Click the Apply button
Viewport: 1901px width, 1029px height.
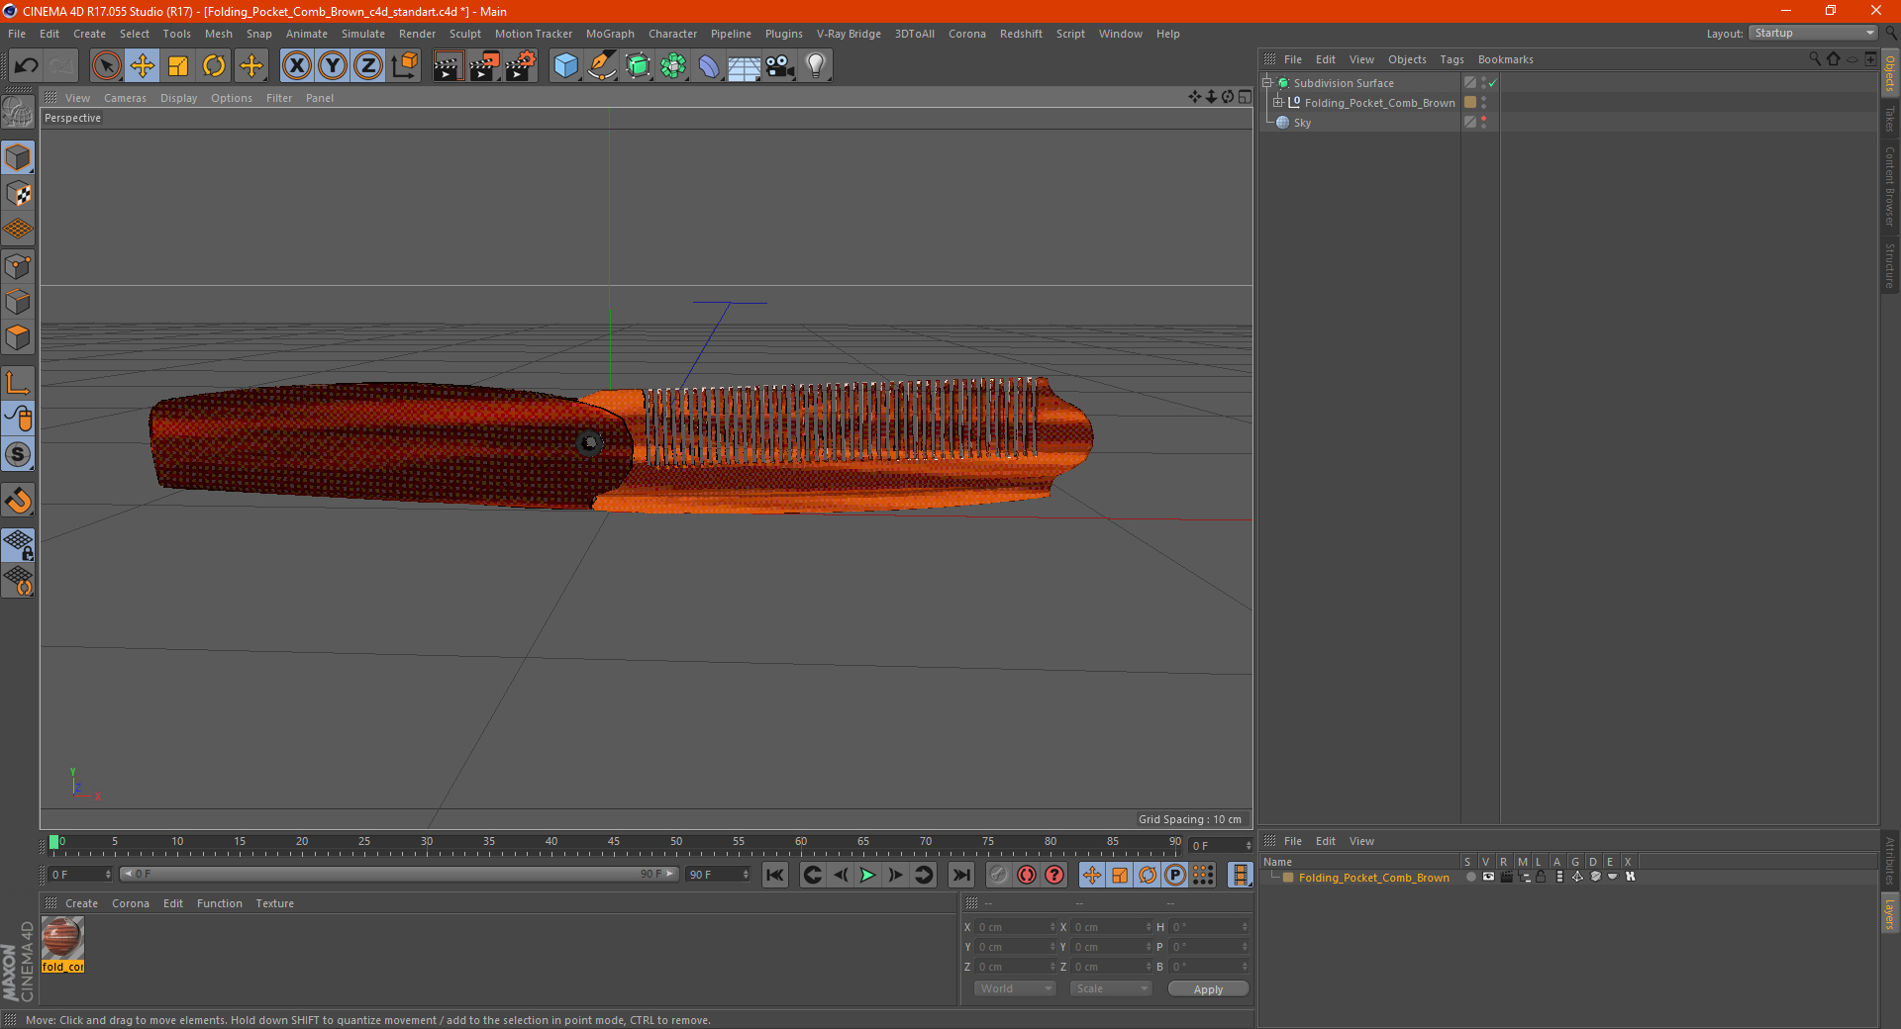click(1208, 989)
